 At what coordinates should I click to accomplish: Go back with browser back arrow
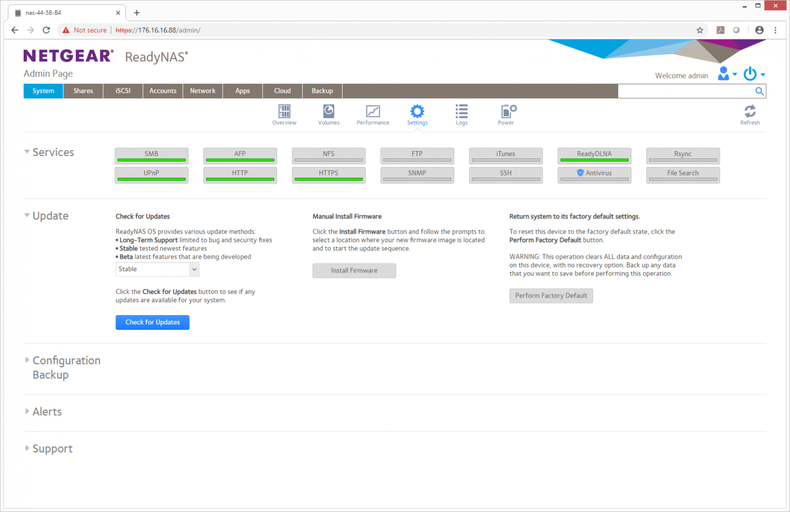[x=15, y=30]
